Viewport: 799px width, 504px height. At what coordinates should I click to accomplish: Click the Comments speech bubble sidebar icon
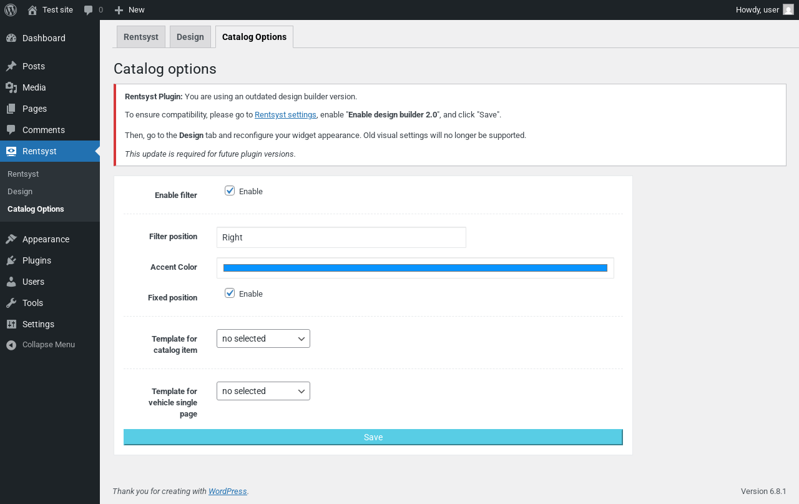[11, 130]
